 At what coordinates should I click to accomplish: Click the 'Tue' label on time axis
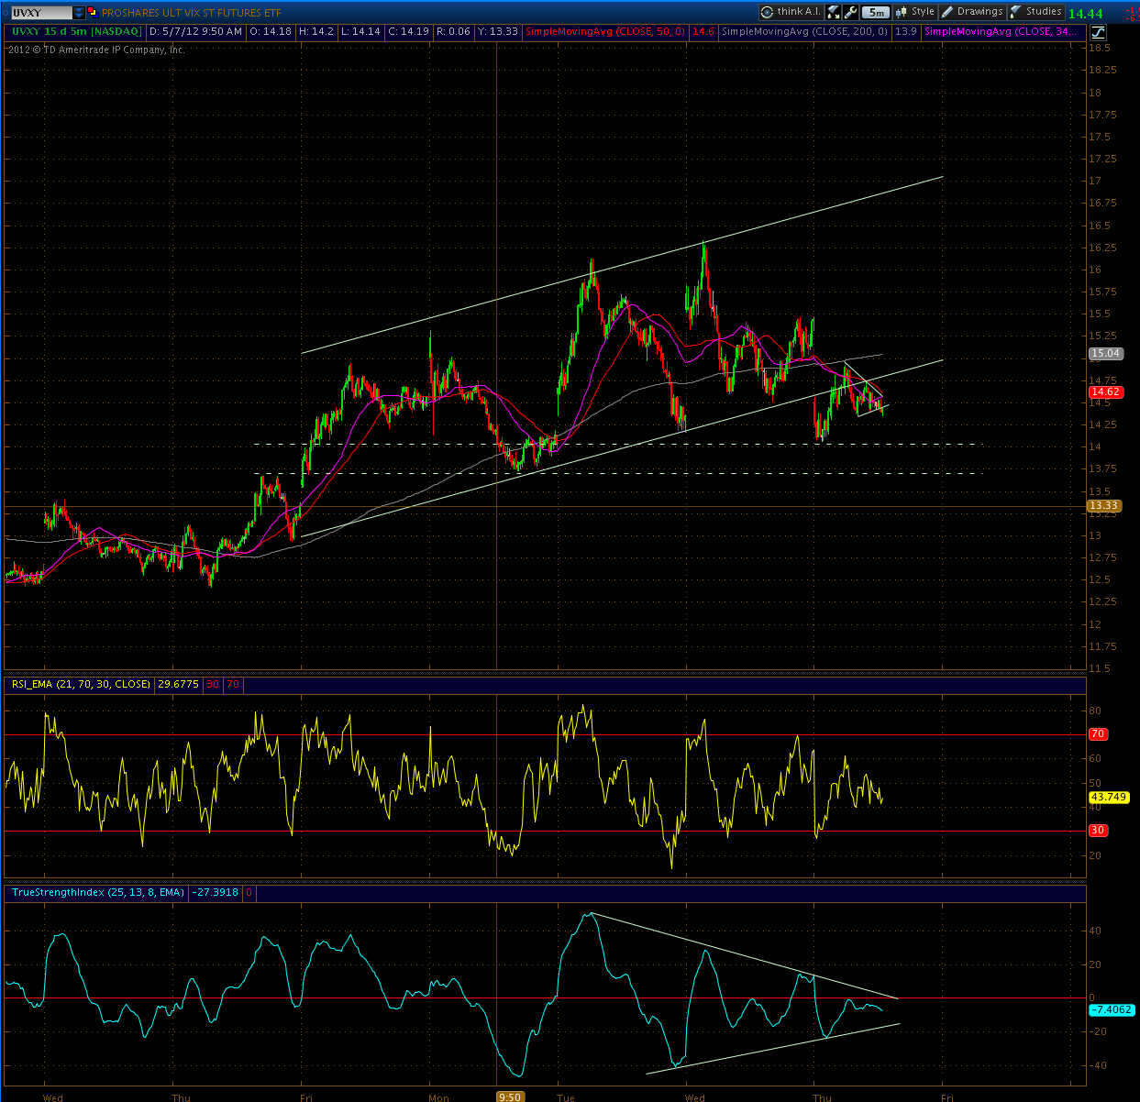(x=566, y=1097)
